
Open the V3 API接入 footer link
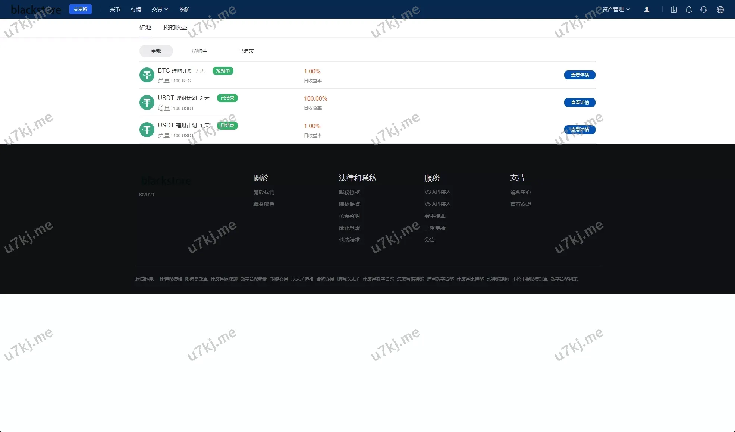coord(437,192)
